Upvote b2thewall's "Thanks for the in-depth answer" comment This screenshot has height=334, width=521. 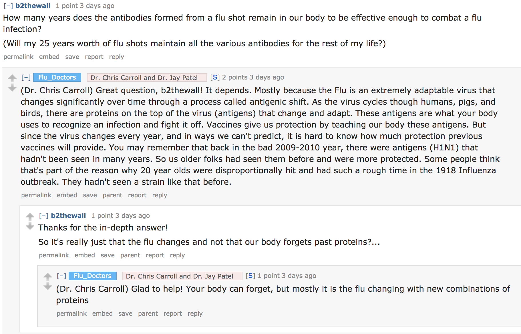30,216
